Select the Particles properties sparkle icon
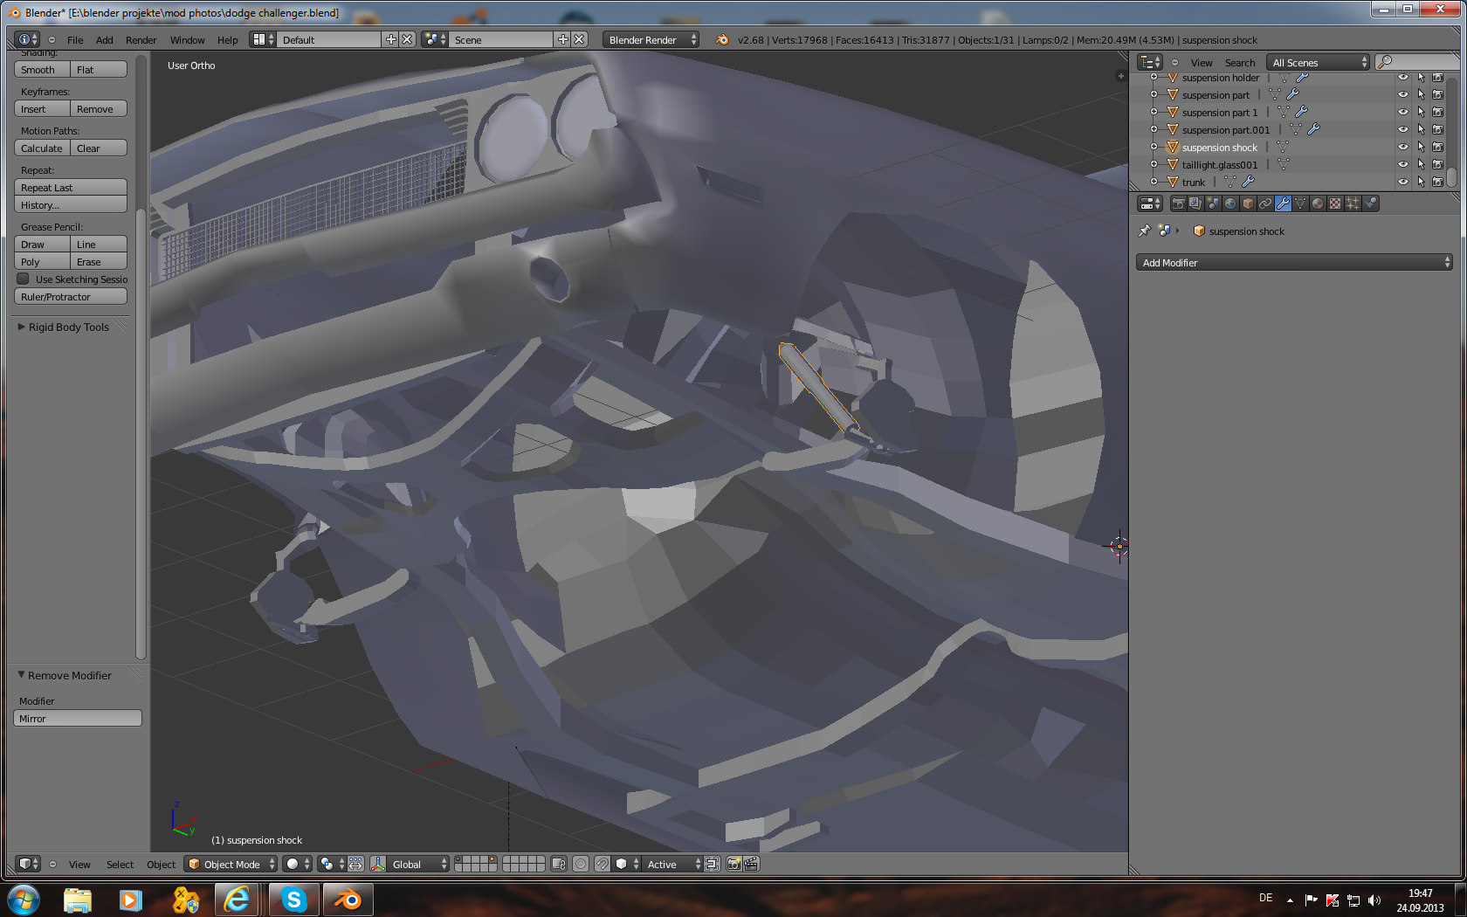1467x917 pixels. 1353,203
